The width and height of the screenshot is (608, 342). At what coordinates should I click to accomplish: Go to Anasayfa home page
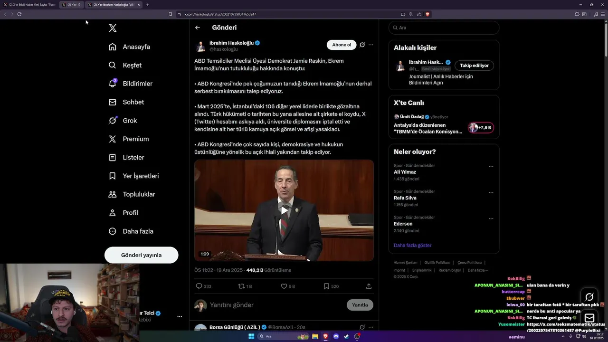click(130, 47)
